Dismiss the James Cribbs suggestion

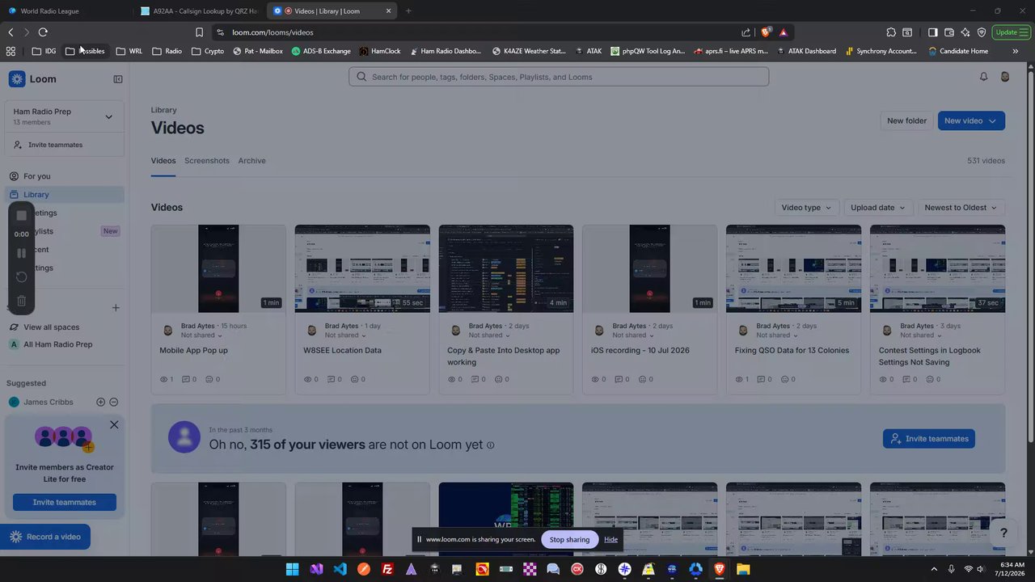(x=114, y=402)
